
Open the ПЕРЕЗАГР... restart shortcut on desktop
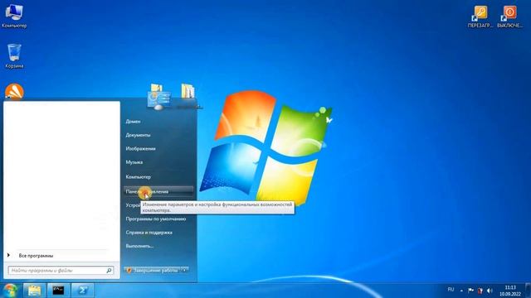(x=480, y=17)
